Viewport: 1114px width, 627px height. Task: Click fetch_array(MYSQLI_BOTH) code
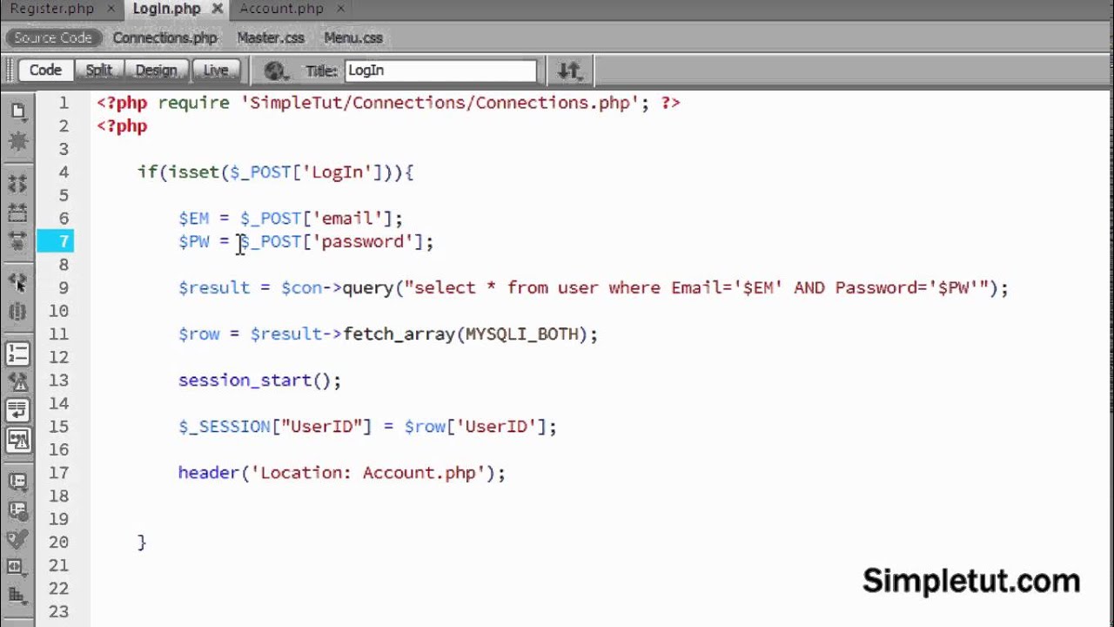click(x=466, y=334)
